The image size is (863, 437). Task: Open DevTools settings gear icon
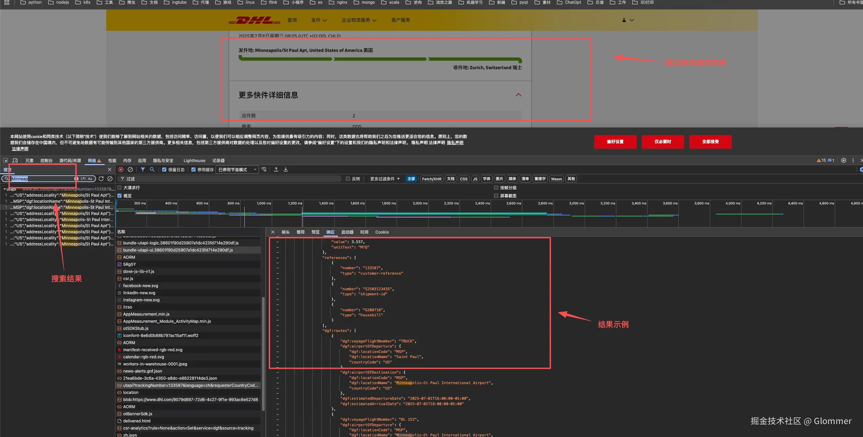(x=843, y=160)
